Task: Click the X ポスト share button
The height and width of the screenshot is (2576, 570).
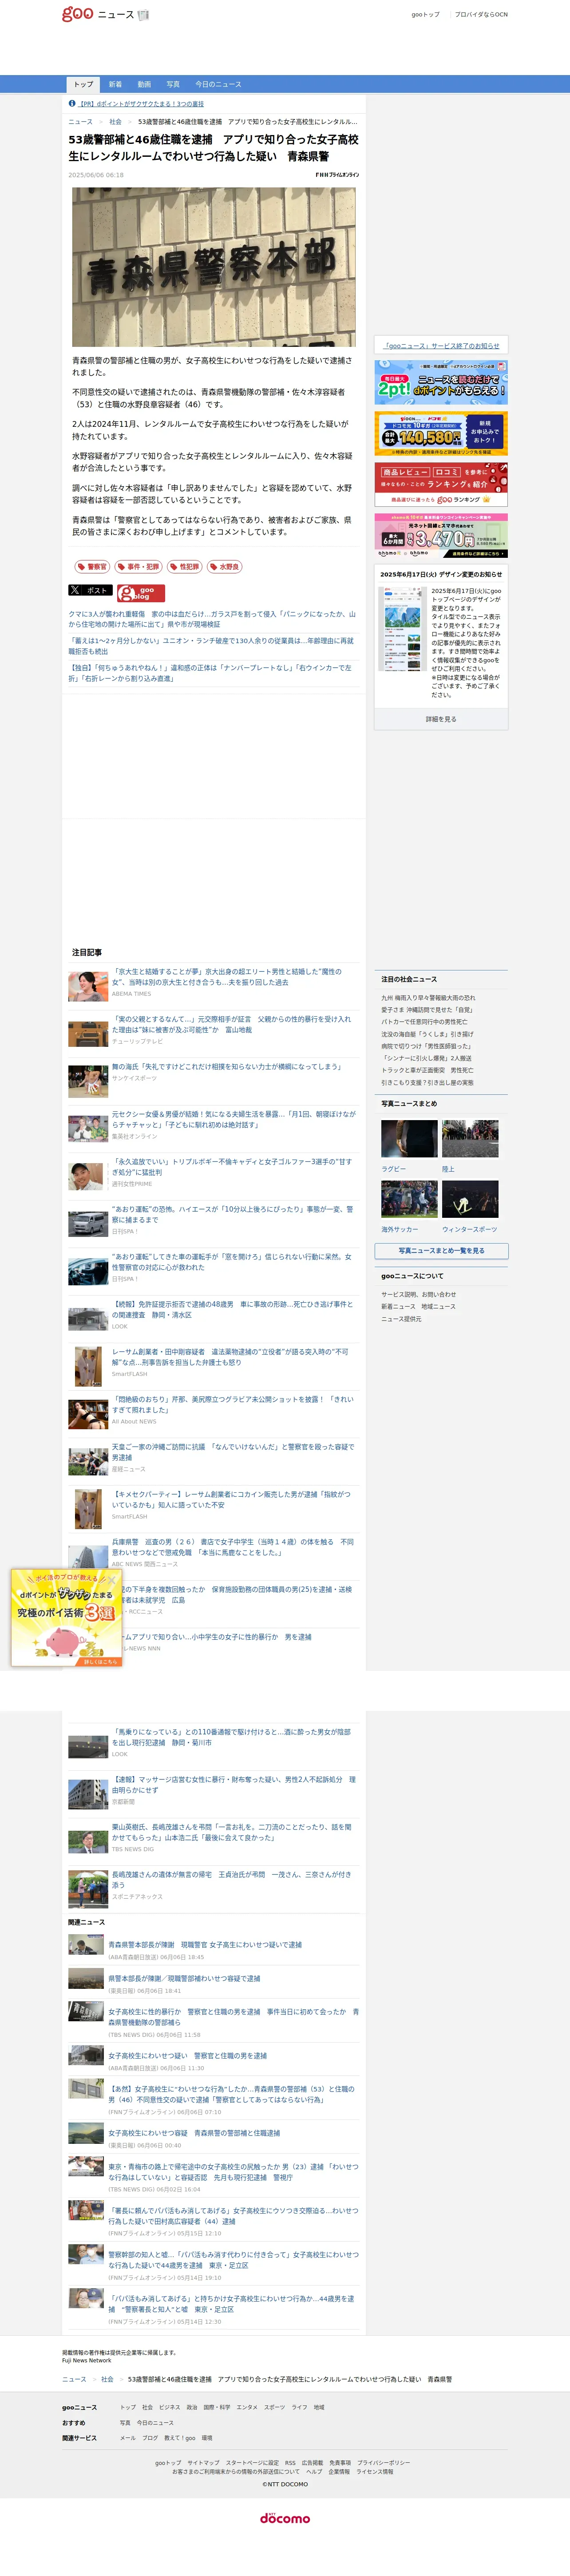Action: (90, 590)
